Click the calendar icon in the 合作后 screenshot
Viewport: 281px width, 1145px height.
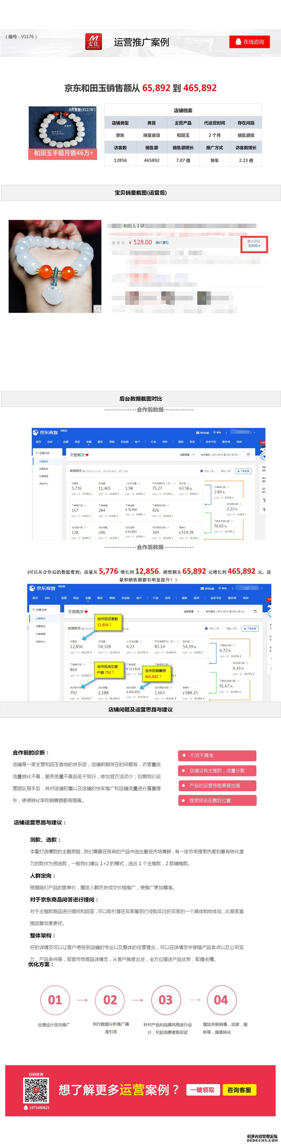255,611
